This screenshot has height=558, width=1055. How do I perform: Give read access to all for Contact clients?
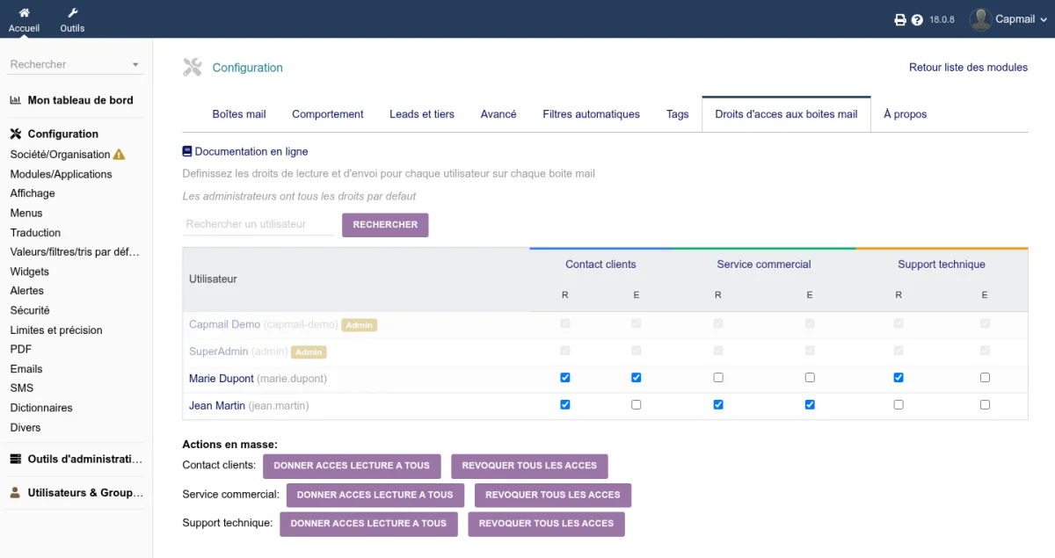[352, 466]
